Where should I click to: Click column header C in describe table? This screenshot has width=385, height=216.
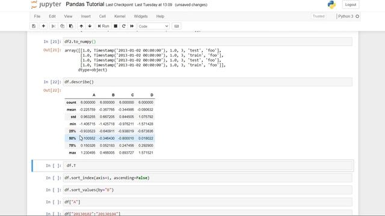132,95
